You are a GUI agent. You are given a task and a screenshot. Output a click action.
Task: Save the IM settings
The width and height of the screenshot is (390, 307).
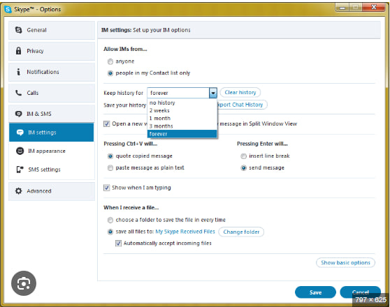(315, 292)
